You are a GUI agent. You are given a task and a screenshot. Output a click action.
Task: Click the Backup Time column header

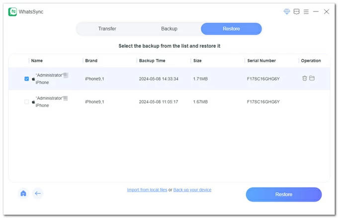click(152, 61)
